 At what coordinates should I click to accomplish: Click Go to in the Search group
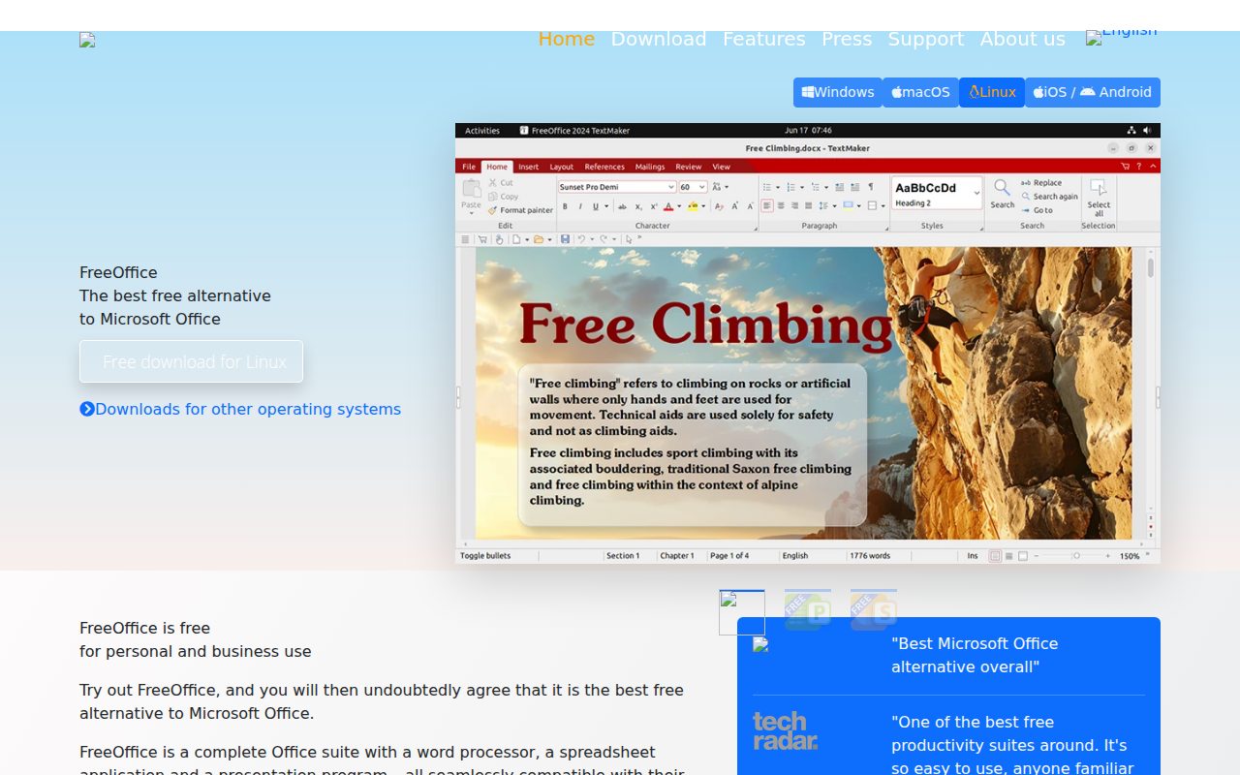pyautogui.click(x=1038, y=210)
